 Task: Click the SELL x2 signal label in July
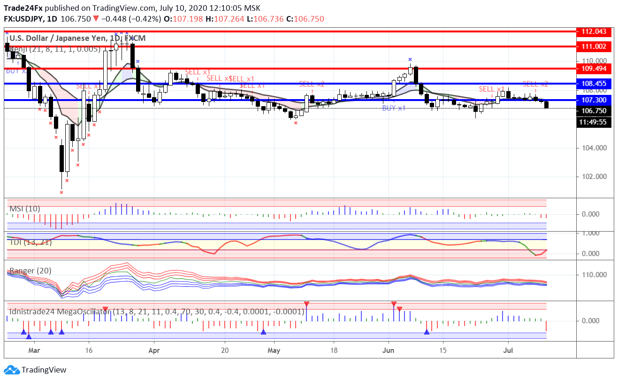(535, 84)
